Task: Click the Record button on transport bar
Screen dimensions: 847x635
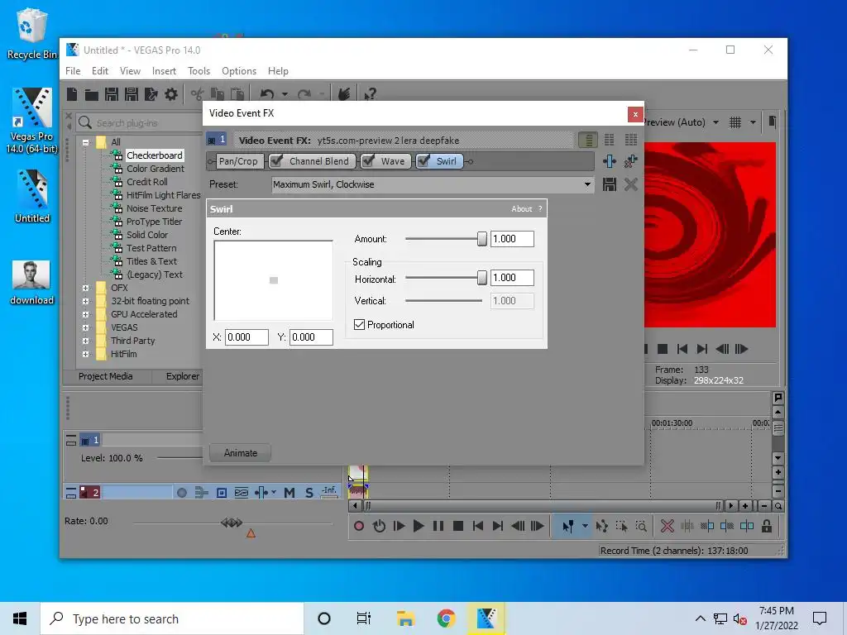Action: (x=359, y=526)
